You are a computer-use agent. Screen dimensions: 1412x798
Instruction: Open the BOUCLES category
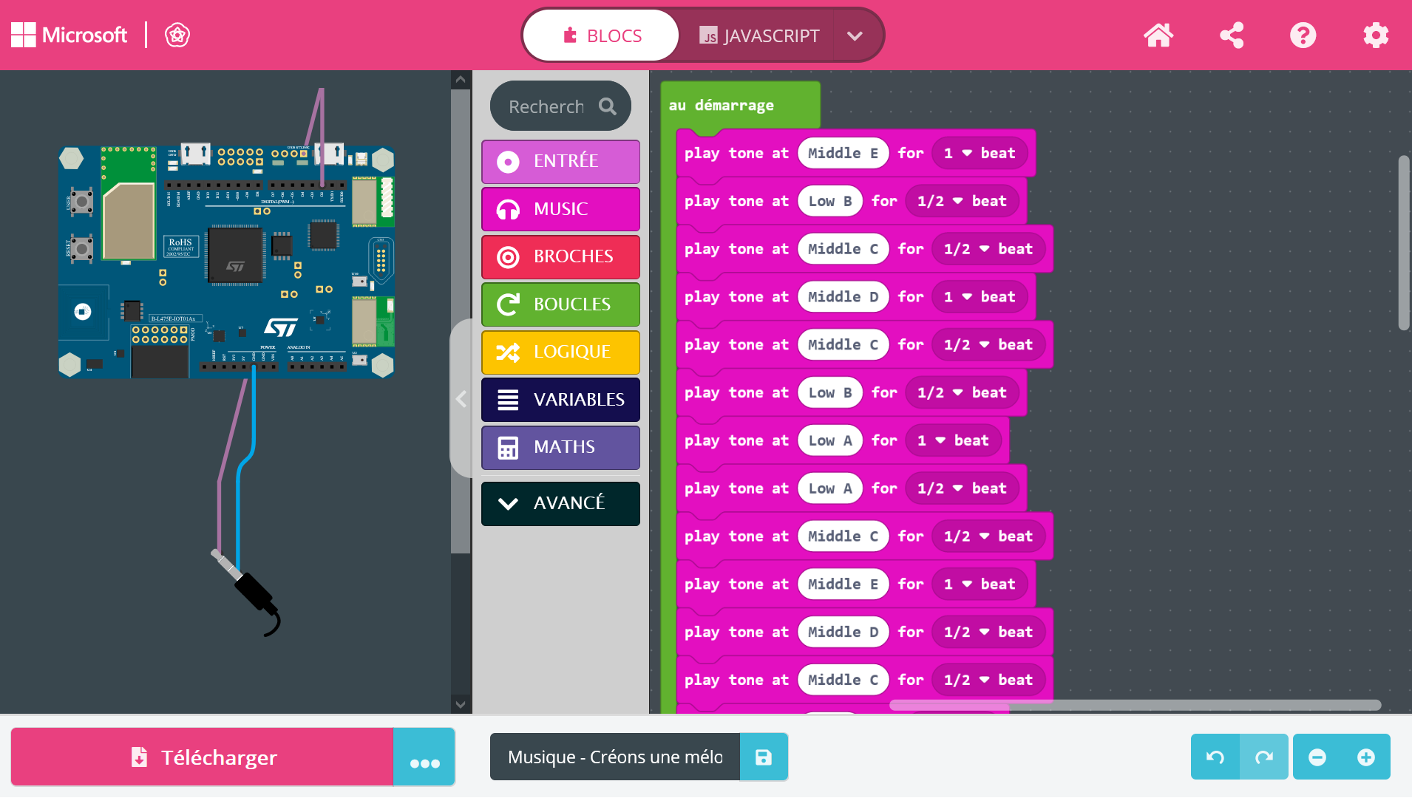coord(560,304)
